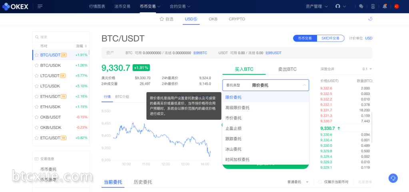Click the China flag language icon

click(x=397, y=6)
